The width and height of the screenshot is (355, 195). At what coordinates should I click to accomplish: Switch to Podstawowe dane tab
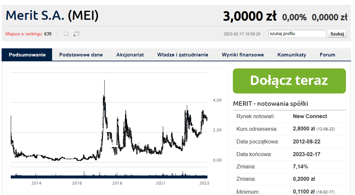(81, 55)
